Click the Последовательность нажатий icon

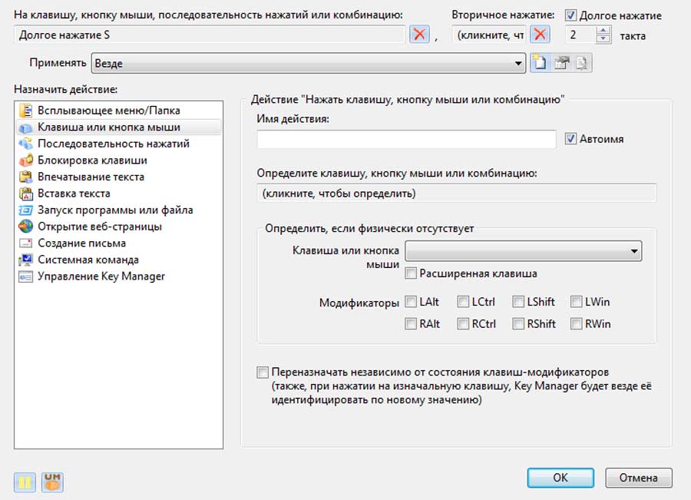26,144
